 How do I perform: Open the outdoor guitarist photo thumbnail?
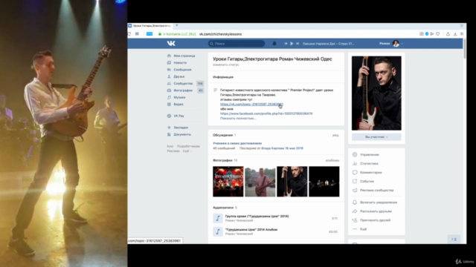(x=260, y=181)
